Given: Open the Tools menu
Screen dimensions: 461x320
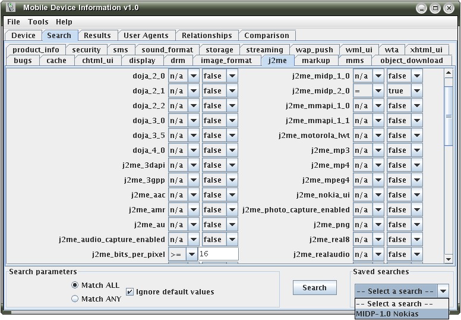Looking at the screenshot, I should tap(38, 22).
